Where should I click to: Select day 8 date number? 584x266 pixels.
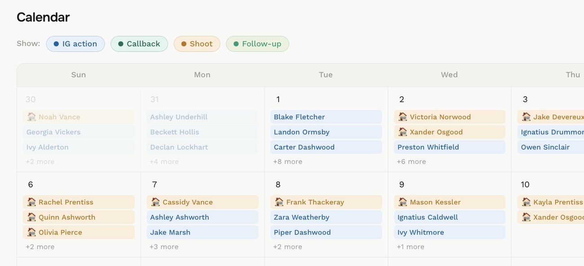click(x=278, y=184)
